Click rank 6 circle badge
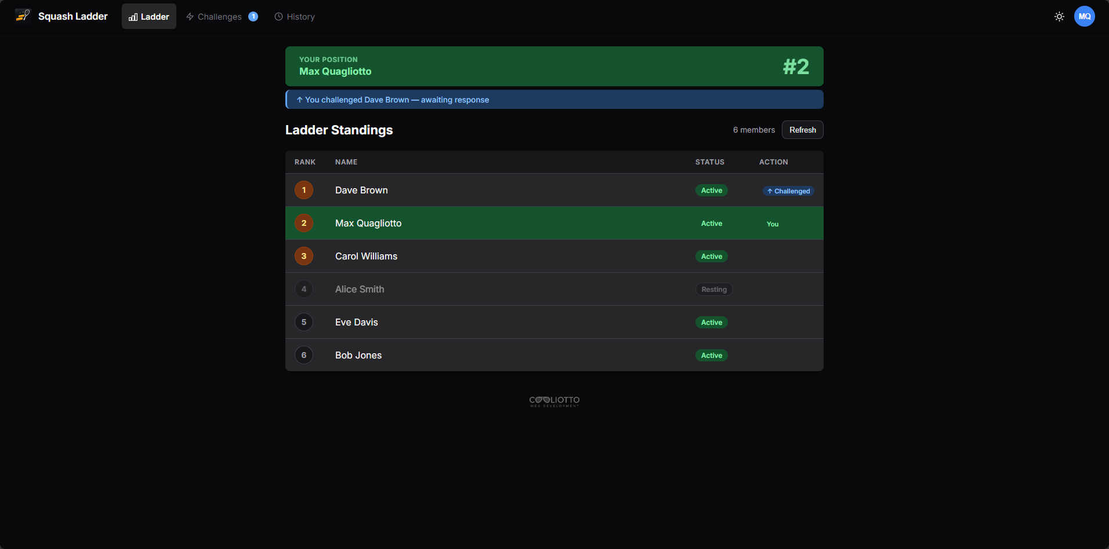 [x=304, y=355]
